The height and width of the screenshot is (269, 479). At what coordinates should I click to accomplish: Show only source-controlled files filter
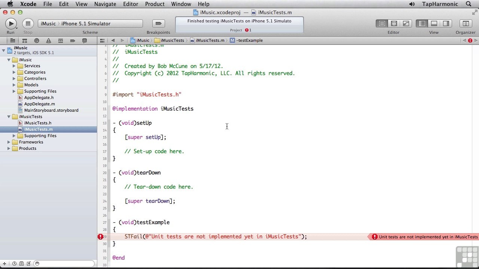pyautogui.click(x=21, y=264)
